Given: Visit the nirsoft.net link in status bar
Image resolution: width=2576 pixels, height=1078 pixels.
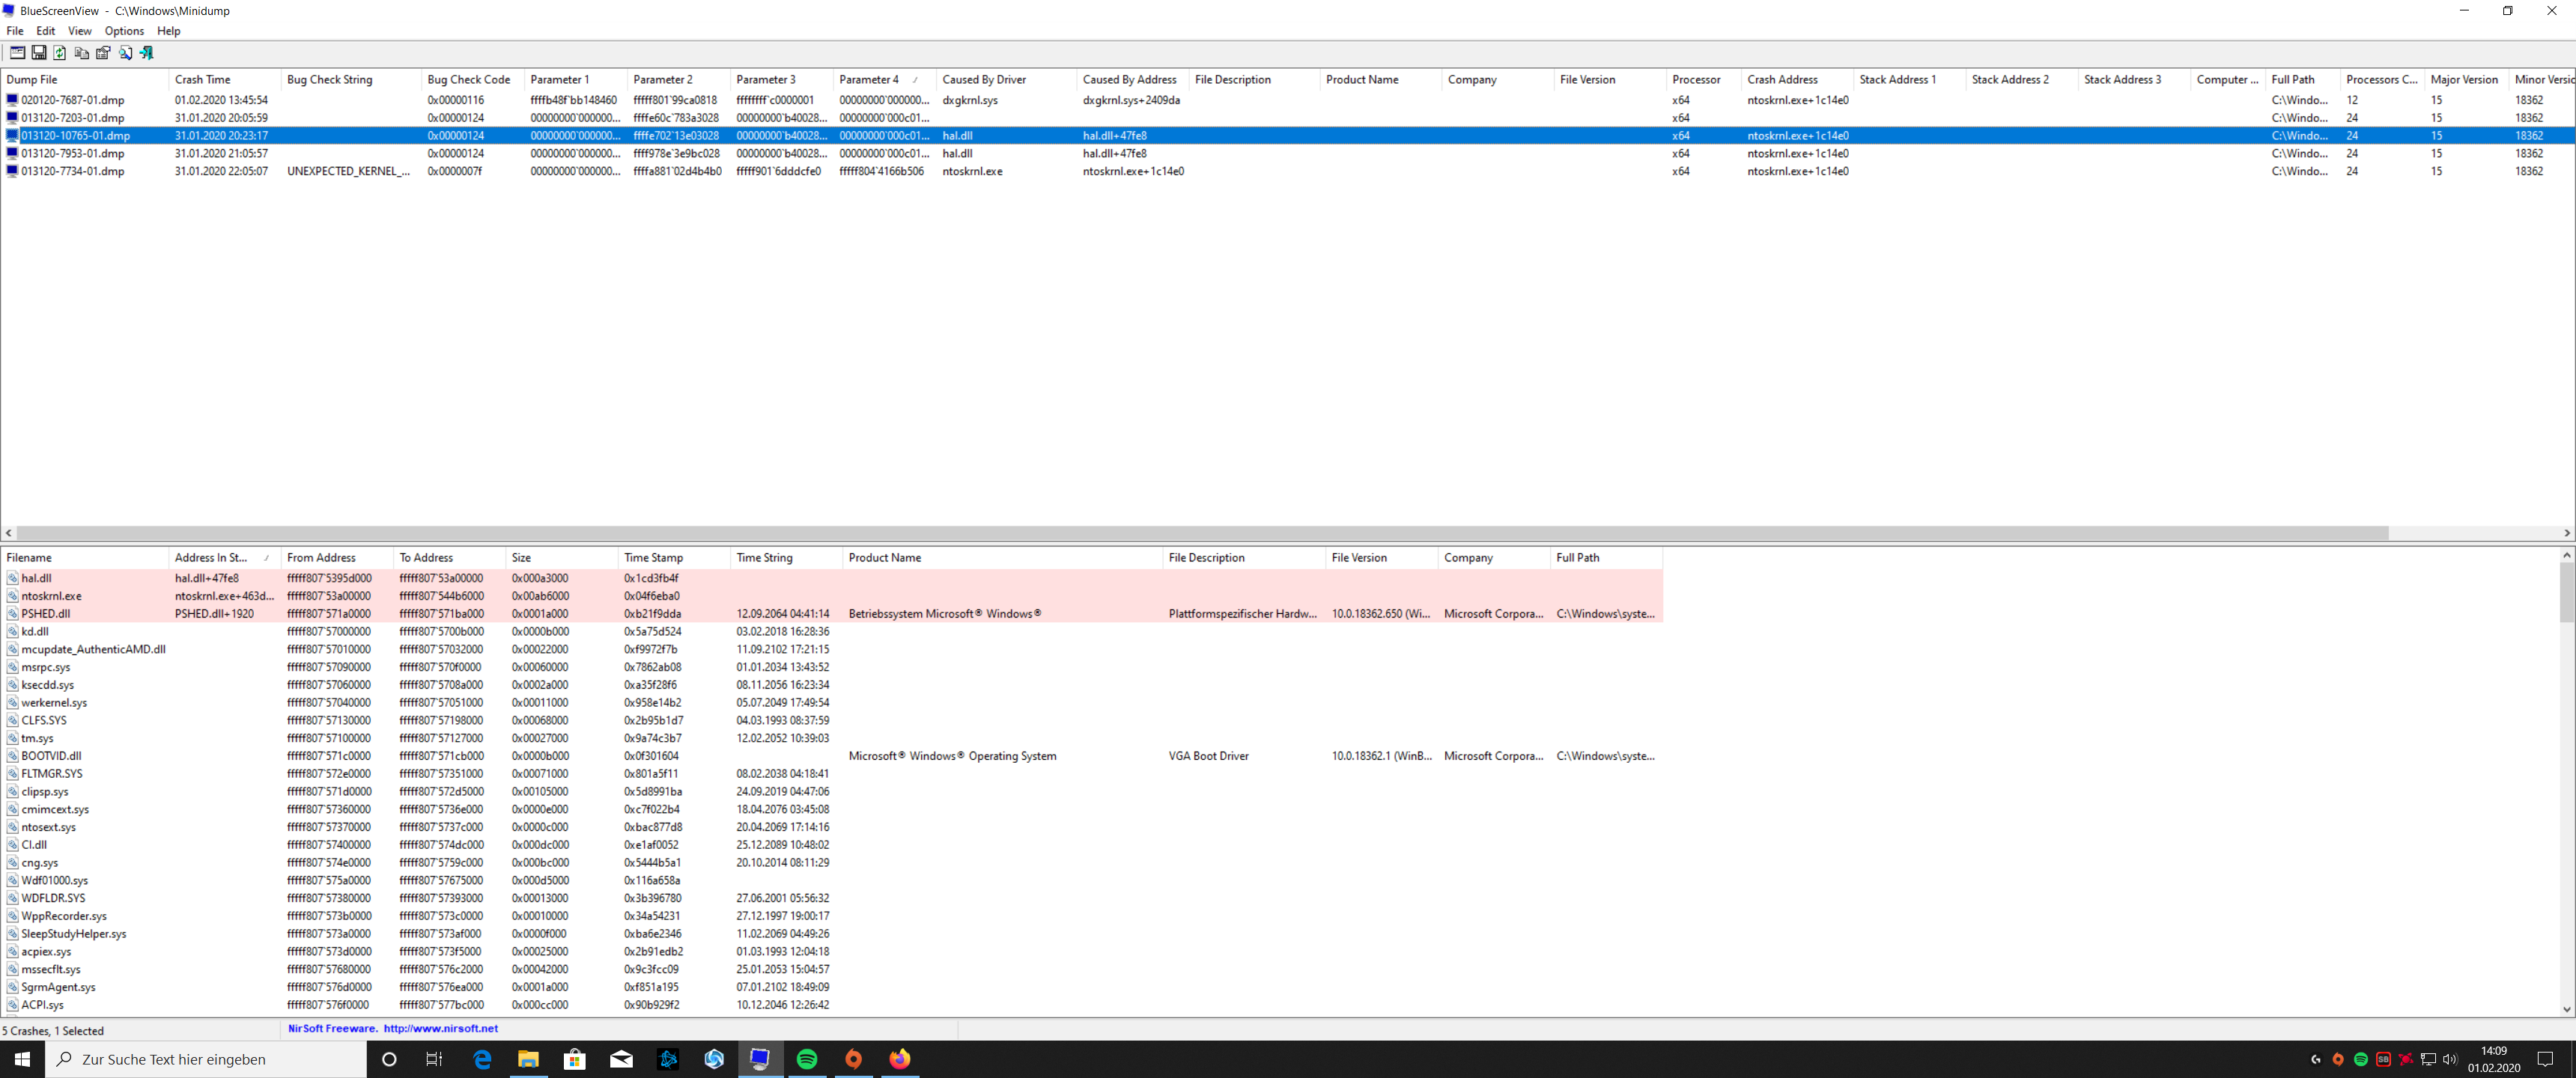Looking at the screenshot, I should click(x=440, y=1028).
